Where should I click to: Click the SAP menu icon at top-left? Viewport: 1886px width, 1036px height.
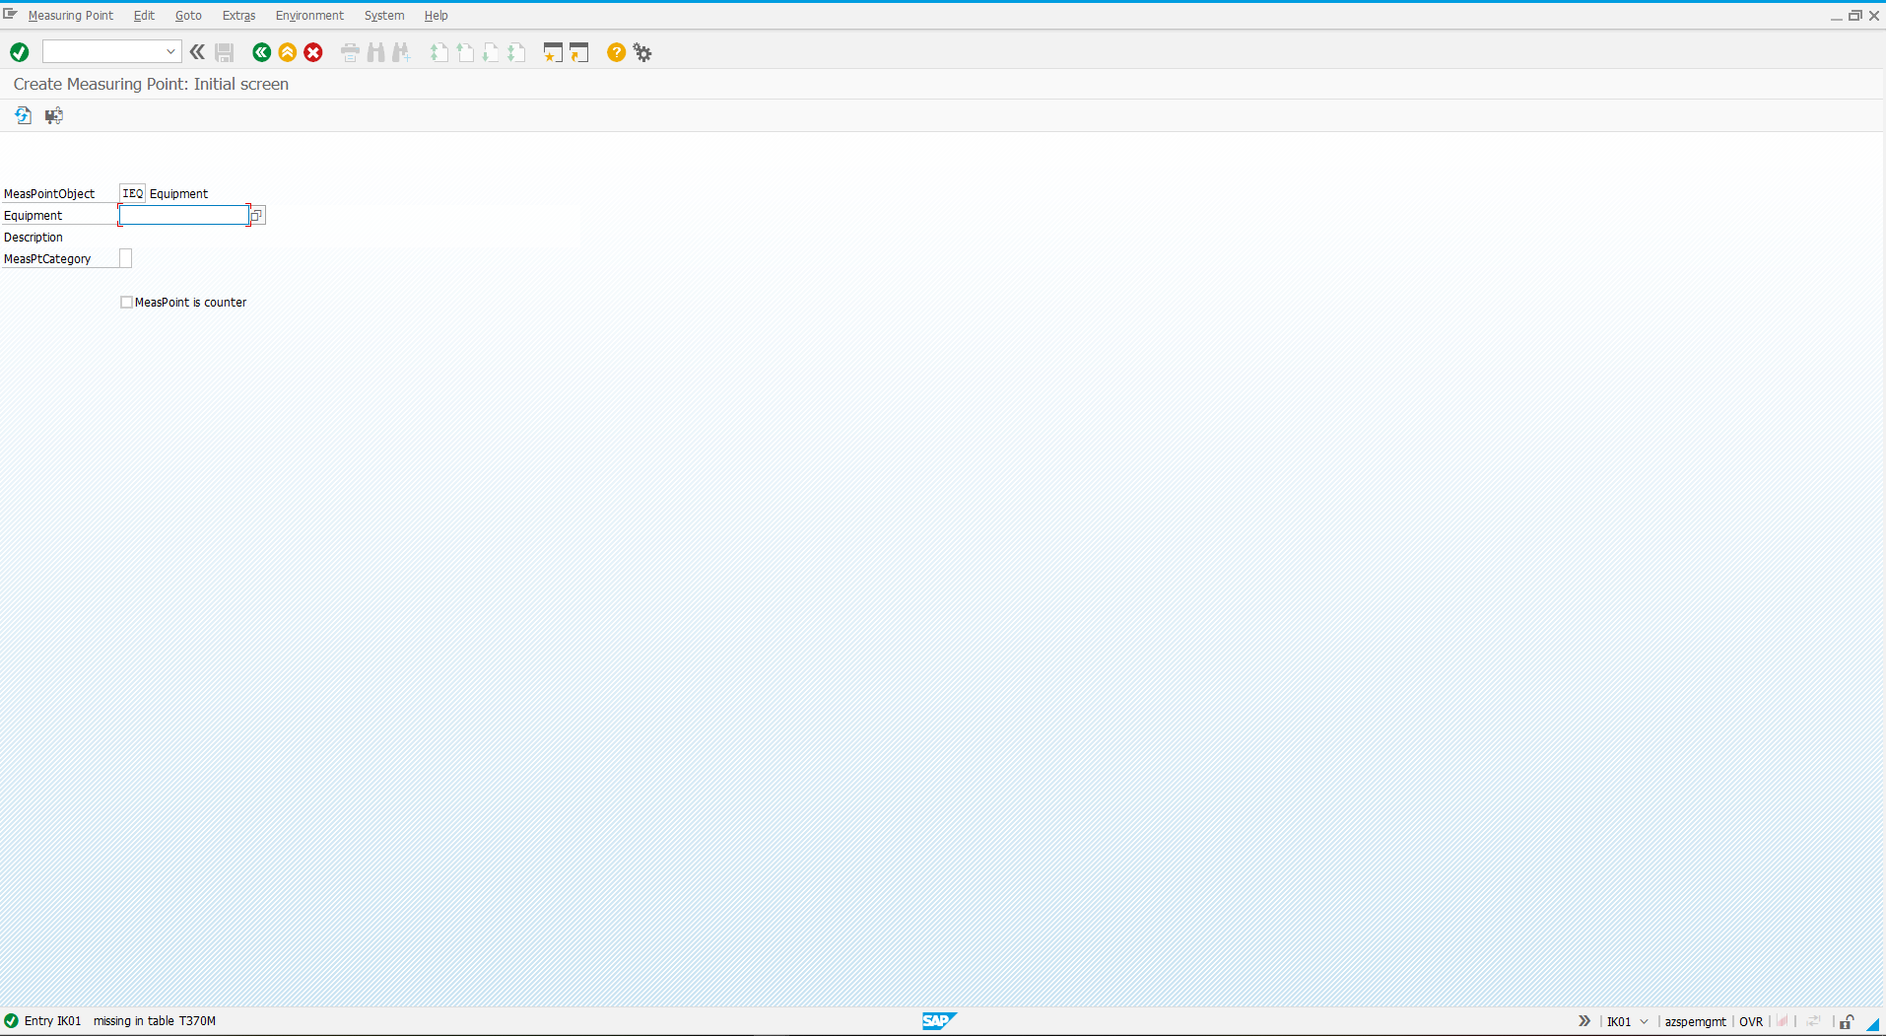coord(10,15)
